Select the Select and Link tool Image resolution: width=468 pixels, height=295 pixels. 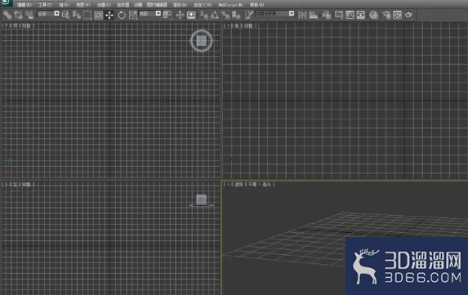tap(7, 15)
